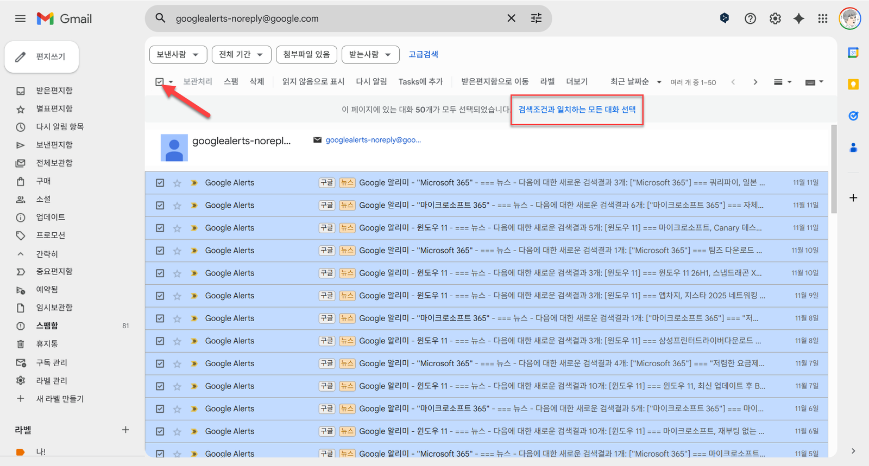The height and width of the screenshot is (466, 869).
Task: Open Gmail settings gear icon
Action: (775, 18)
